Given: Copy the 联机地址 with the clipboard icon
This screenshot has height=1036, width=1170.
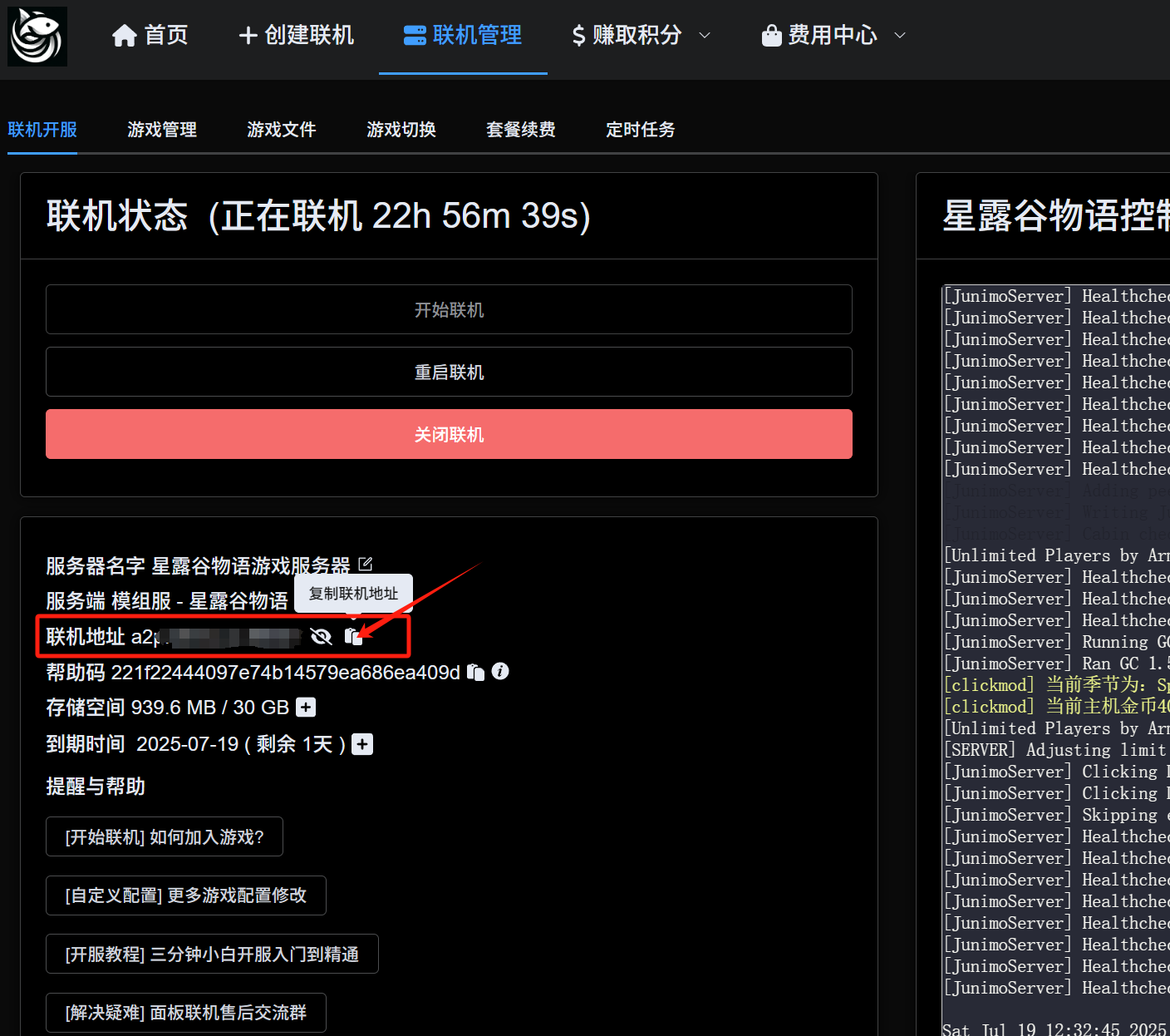Looking at the screenshot, I should pyautogui.click(x=353, y=637).
